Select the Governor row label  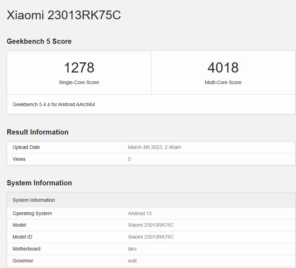click(x=23, y=261)
